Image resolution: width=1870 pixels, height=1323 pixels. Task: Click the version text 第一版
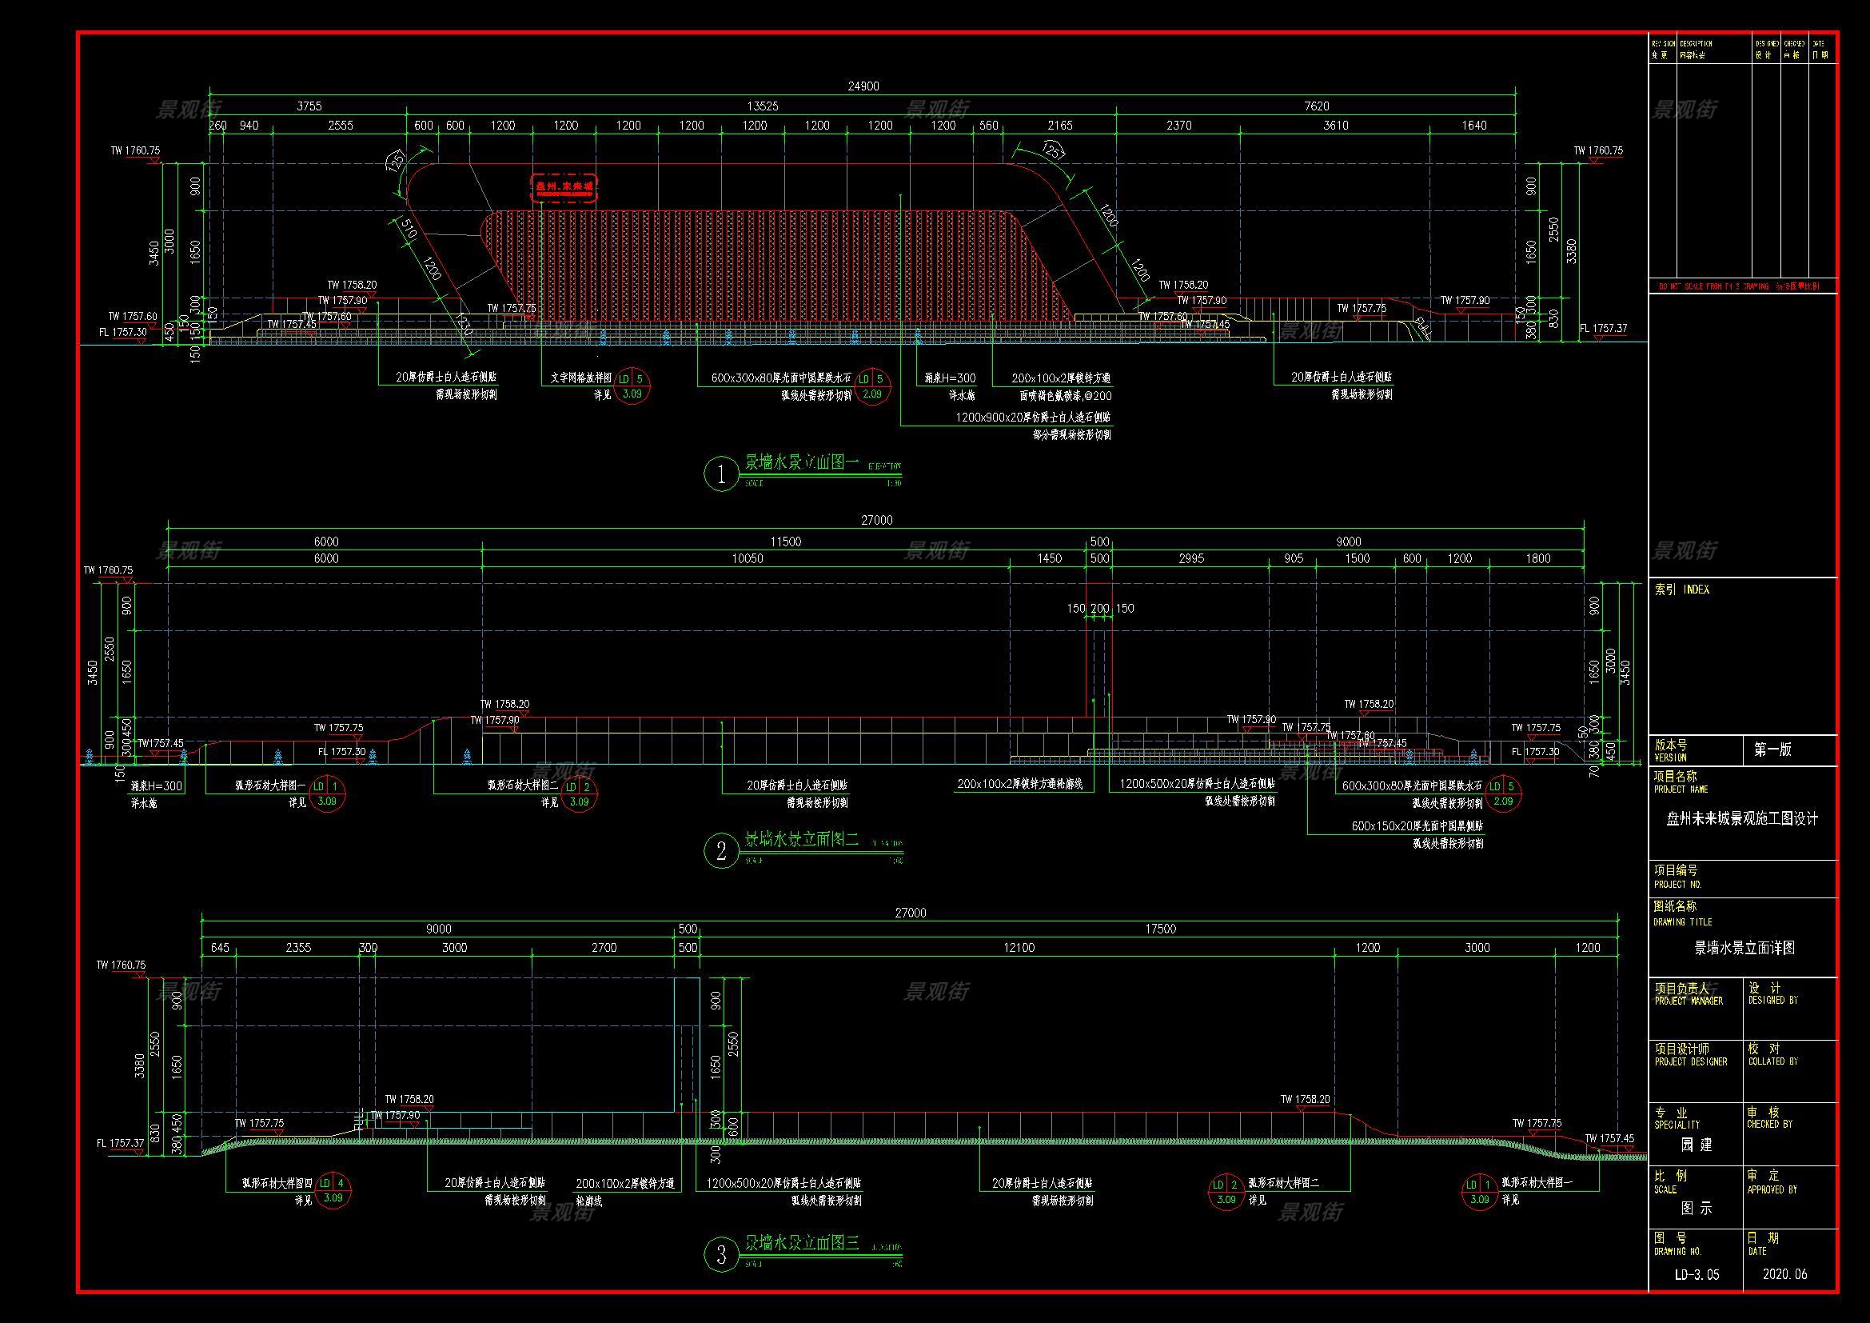(1772, 750)
